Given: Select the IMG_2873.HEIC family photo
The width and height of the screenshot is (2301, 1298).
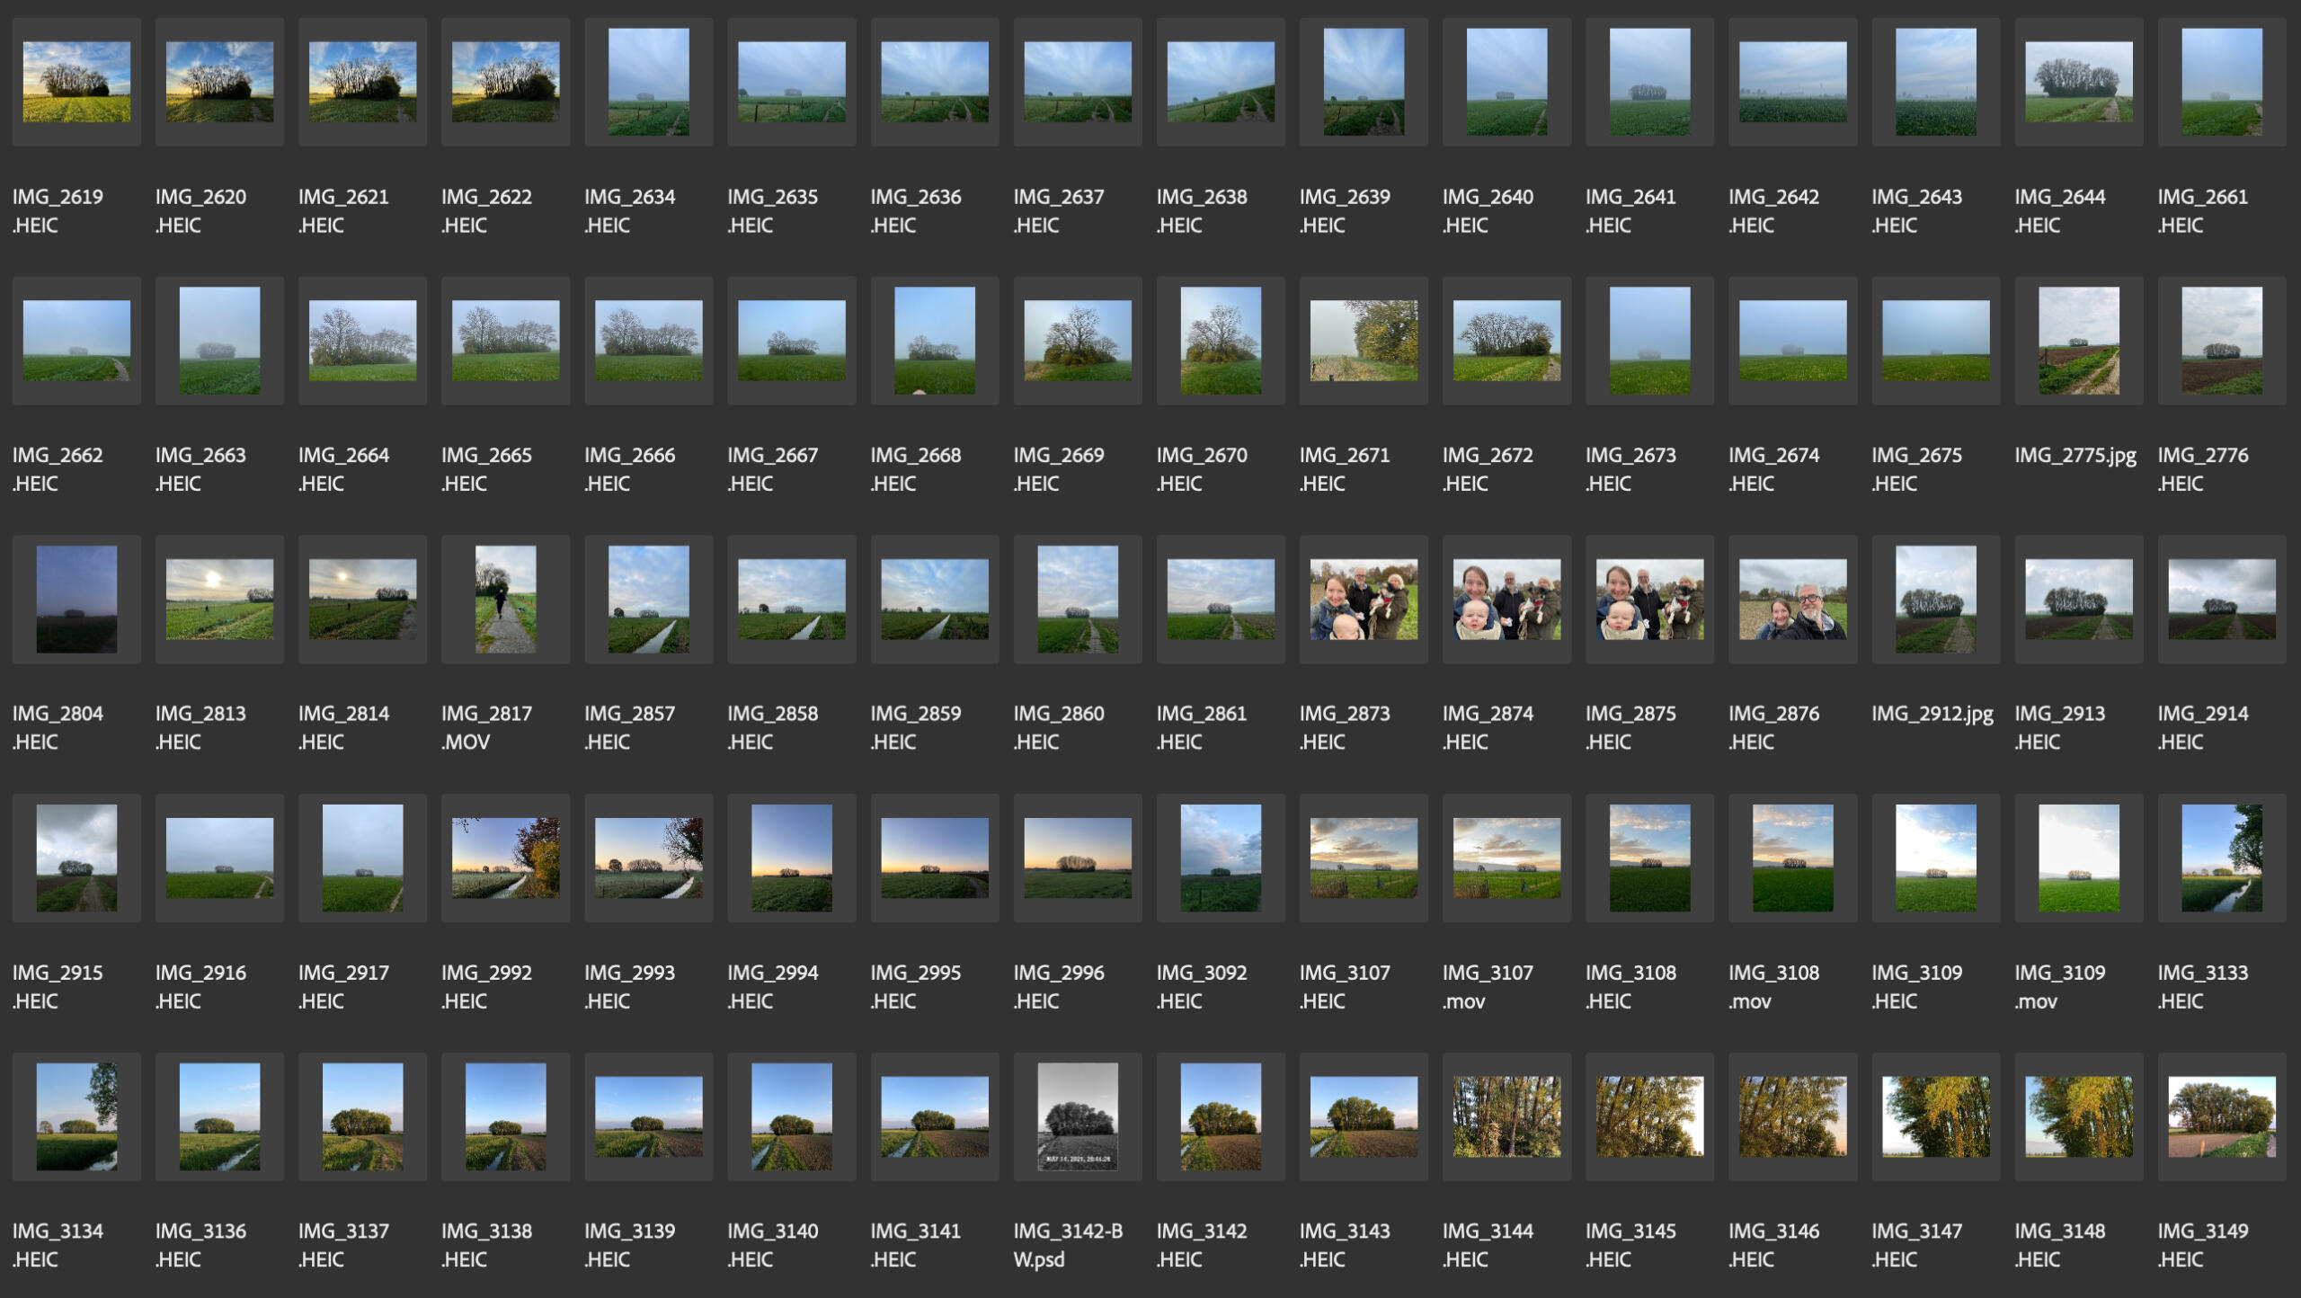Looking at the screenshot, I should 1363,599.
